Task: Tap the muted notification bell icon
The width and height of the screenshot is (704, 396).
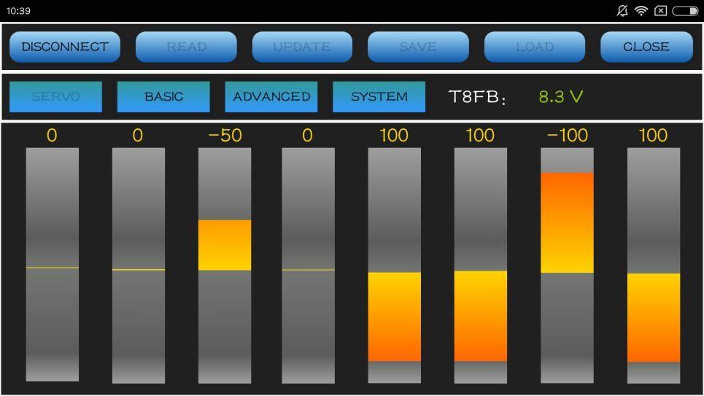Action: click(622, 11)
